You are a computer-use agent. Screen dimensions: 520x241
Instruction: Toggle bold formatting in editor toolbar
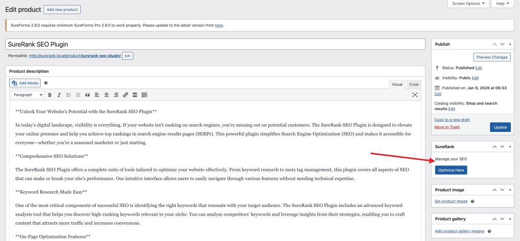[50, 95]
